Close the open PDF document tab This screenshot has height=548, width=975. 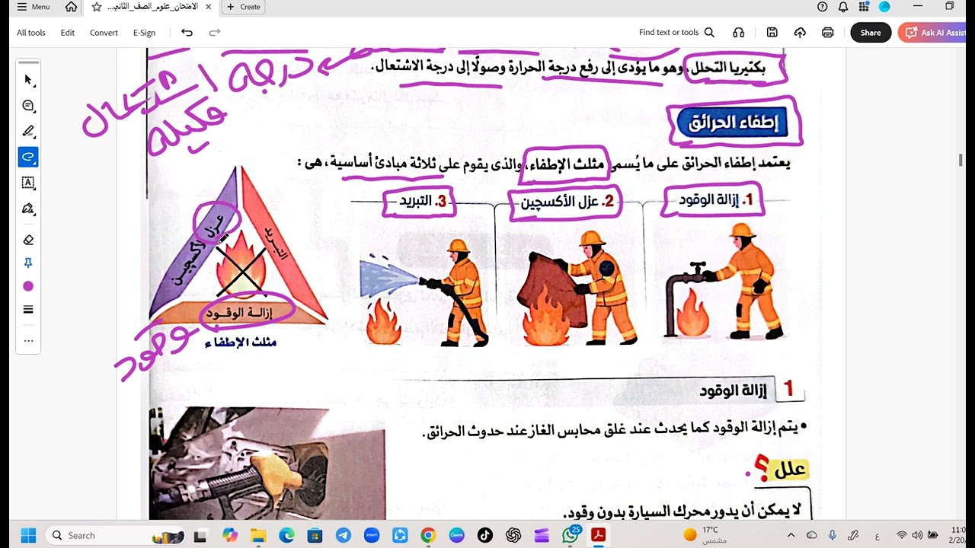[x=209, y=7]
